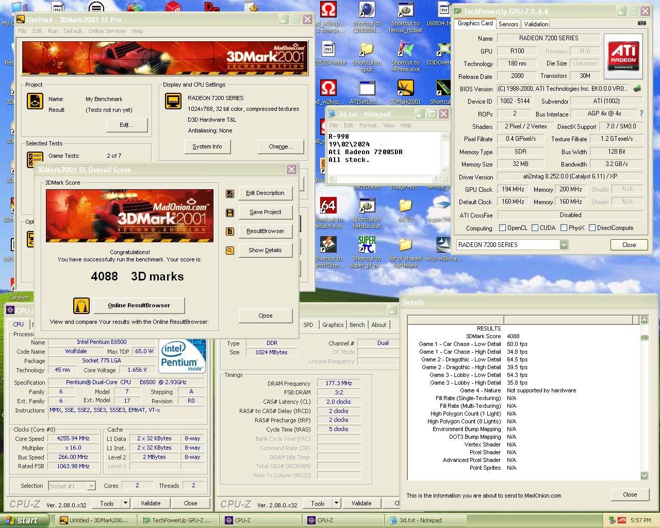Click GPU-Z screenshot camera icon

(x=641, y=23)
